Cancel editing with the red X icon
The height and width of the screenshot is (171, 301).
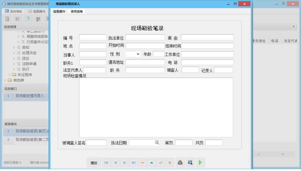(x=170, y=163)
